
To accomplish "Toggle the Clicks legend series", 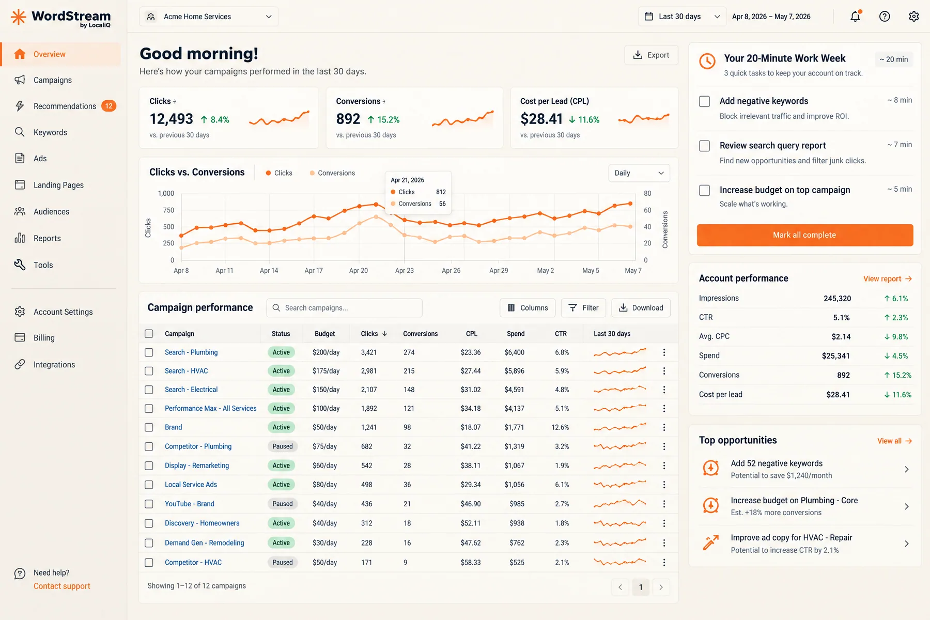I will (x=279, y=173).
